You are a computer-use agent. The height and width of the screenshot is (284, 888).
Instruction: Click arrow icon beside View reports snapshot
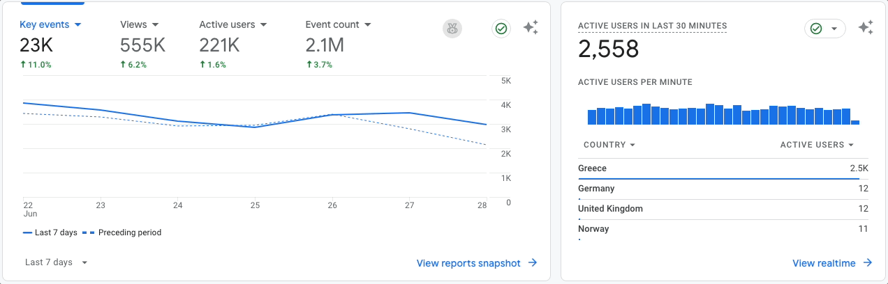[533, 263]
